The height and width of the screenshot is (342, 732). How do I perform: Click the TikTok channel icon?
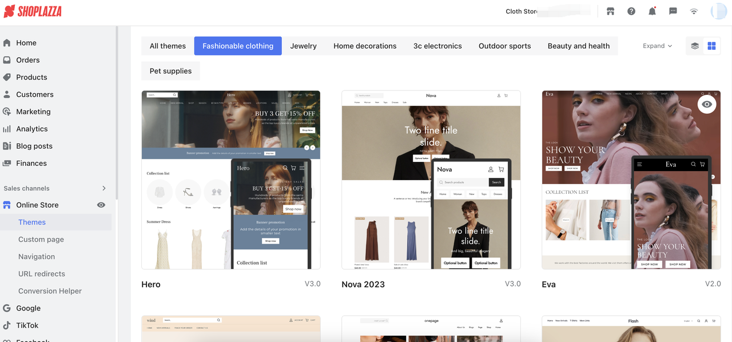click(7, 325)
